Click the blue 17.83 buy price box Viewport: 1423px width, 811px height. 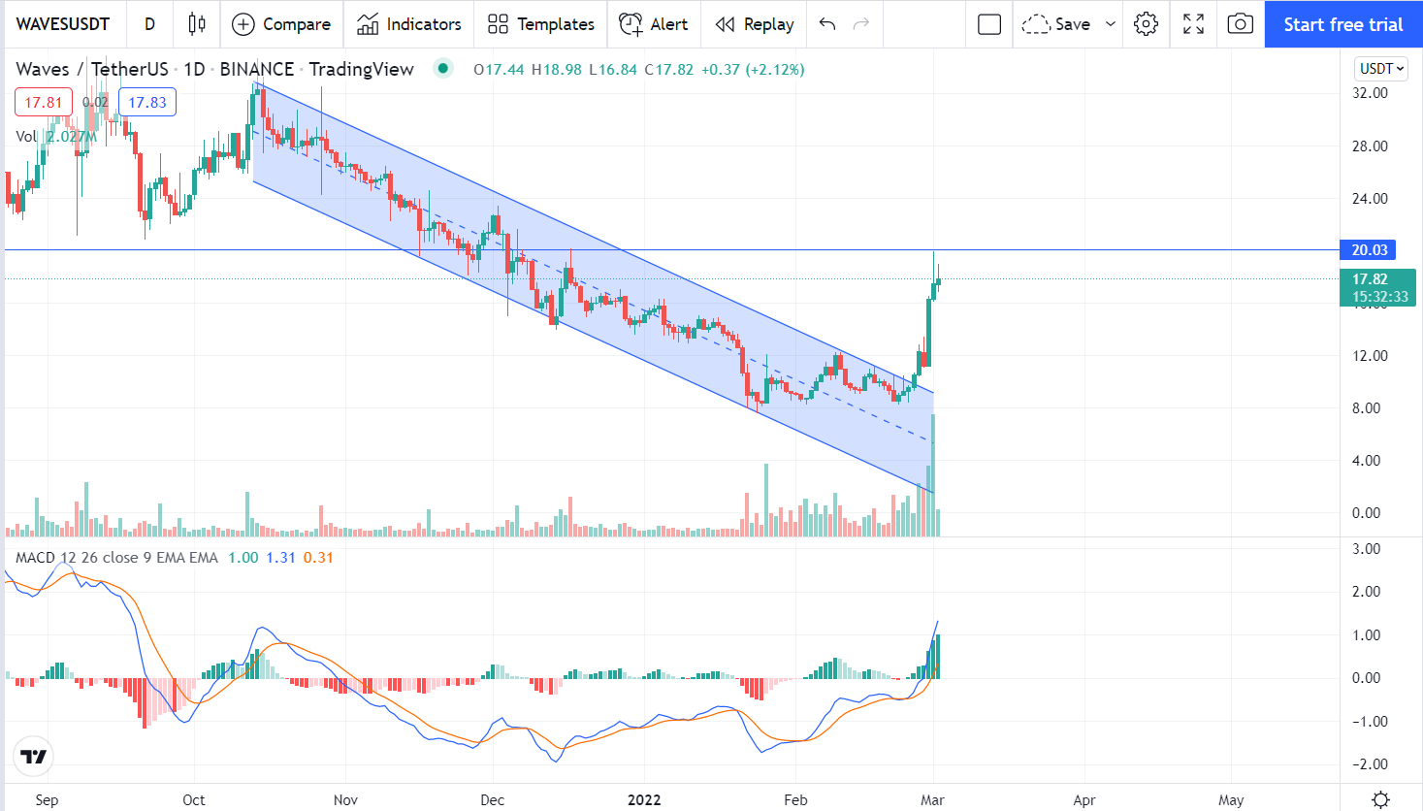coord(147,102)
